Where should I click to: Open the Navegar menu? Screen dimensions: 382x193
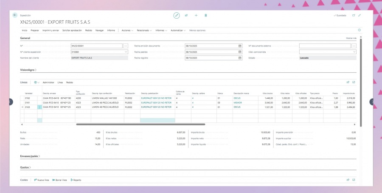coord(100,30)
